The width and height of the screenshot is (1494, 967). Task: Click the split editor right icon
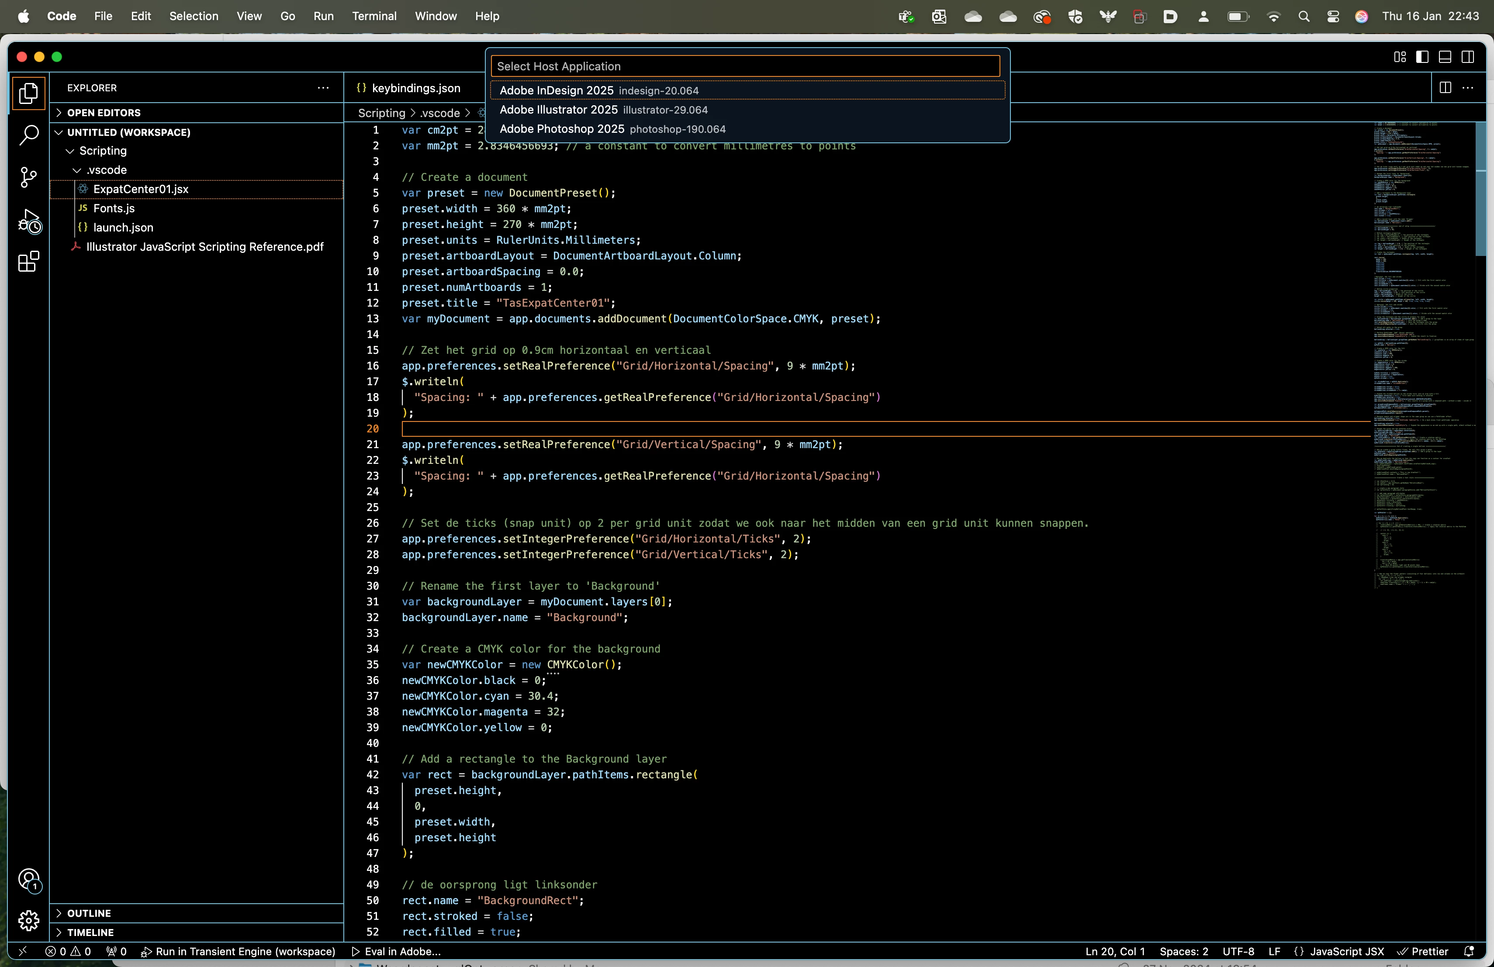point(1445,88)
